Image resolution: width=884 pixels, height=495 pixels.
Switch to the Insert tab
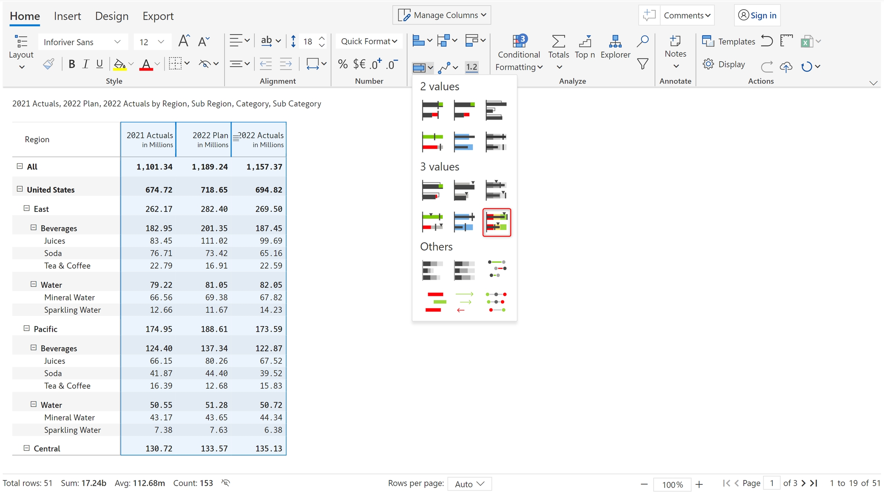[67, 16]
